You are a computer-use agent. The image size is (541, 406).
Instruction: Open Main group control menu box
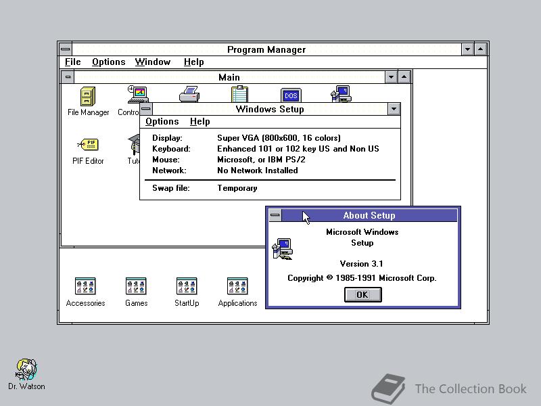68,77
